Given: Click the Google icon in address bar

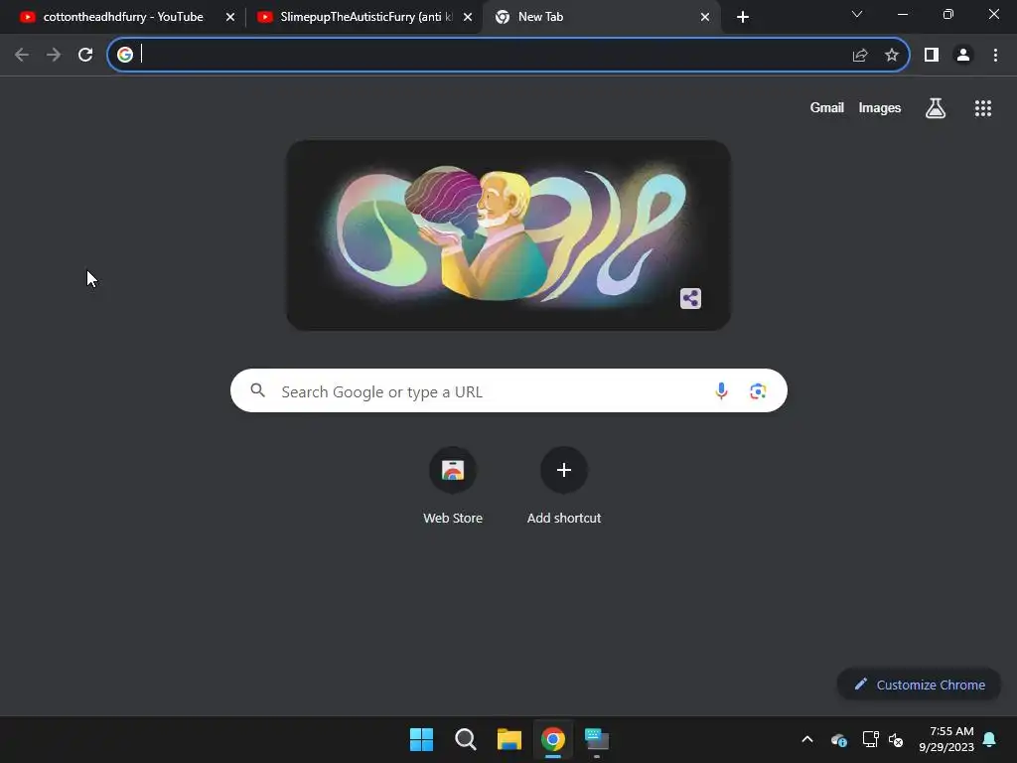Looking at the screenshot, I should (x=125, y=55).
